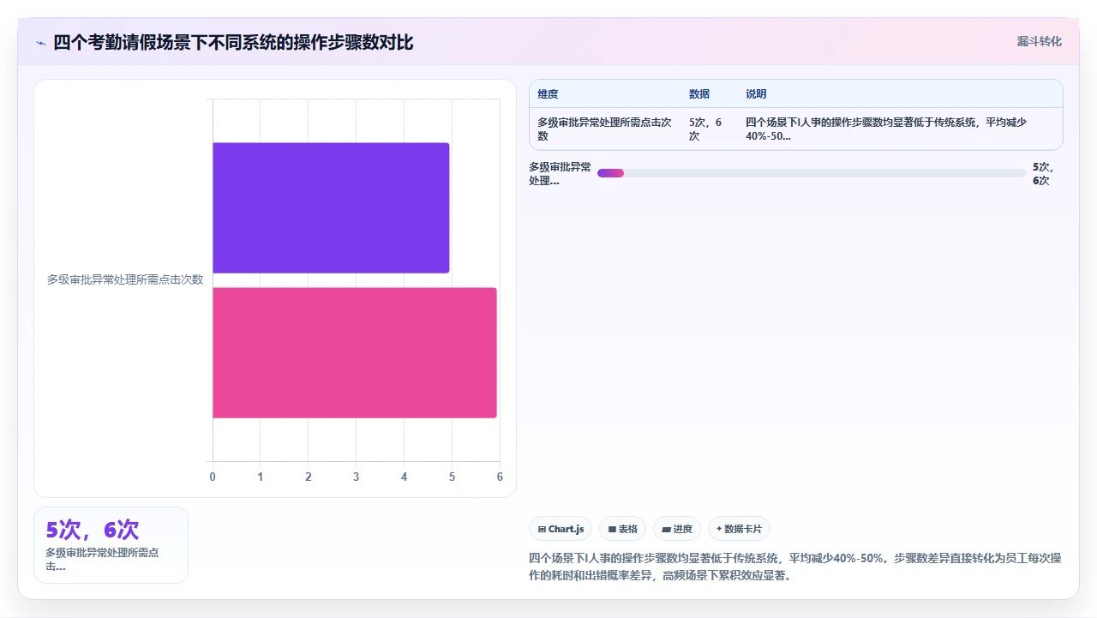1097x618 pixels.
Task: Click the progress bar for 多级审批异常处理
Action: 811,173
